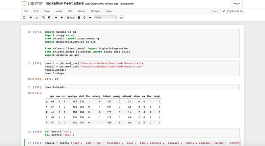The height and width of the screenshot is (146, 265).
Task: Click the 'restecg' column header
Action: coord(96,96)
